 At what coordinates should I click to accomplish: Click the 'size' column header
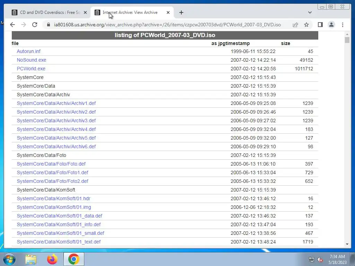coord(286,43)
